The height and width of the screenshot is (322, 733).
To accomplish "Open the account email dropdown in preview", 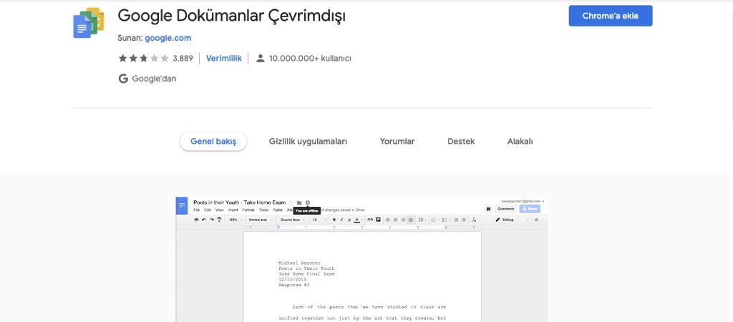I will point(523,201).
